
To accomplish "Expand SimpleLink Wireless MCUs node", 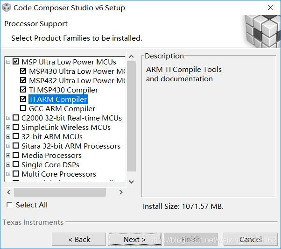I will (x=8, y=128).
